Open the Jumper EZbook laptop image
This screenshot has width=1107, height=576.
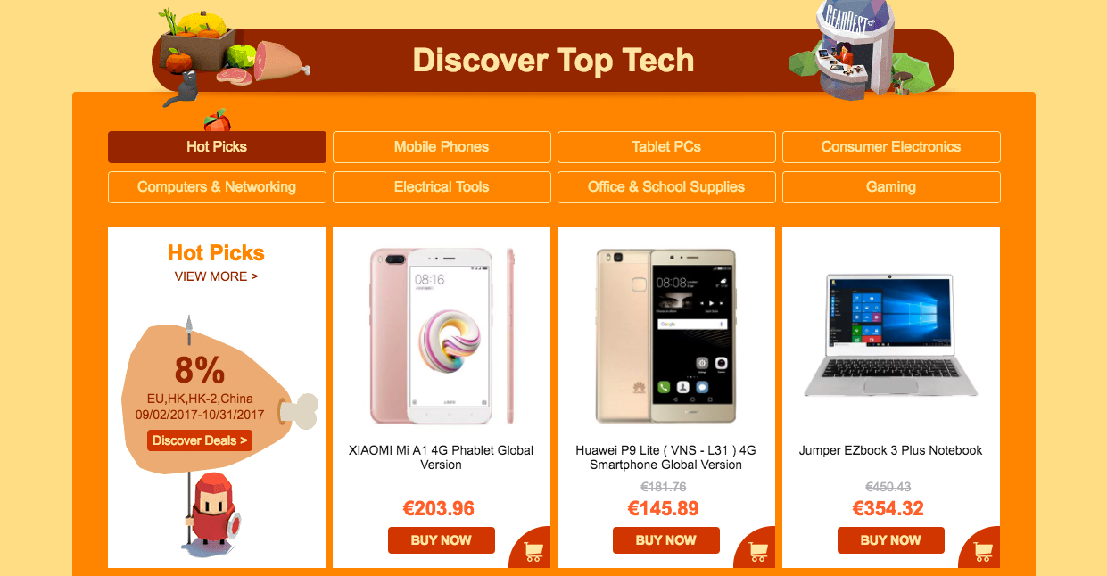click(890, 334)
